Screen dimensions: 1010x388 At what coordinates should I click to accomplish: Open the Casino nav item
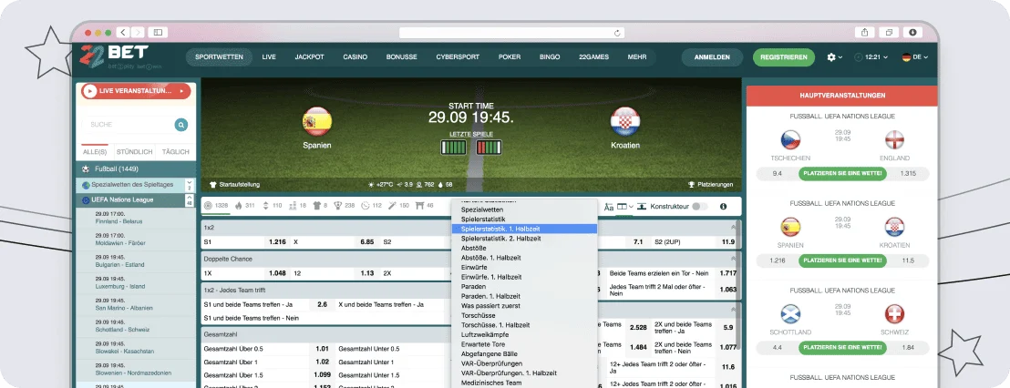[x=355, y=57]
